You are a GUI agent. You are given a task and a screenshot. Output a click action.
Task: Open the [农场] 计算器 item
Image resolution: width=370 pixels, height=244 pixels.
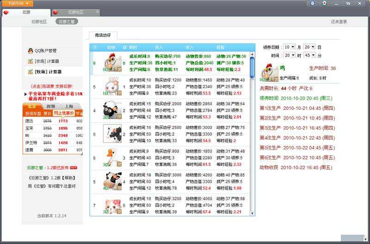point(47,61)
